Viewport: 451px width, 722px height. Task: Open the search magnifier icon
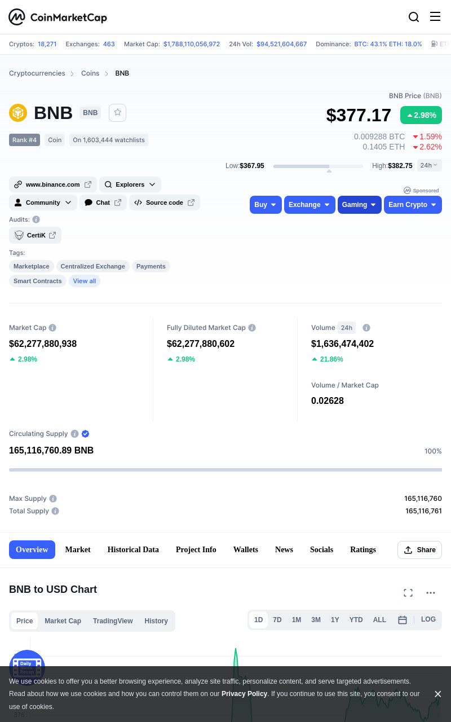[x=414, y=17]
